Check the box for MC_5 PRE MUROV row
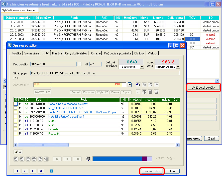Image resolution: width=222 pixels, height=176 pixels. (16, 108)
